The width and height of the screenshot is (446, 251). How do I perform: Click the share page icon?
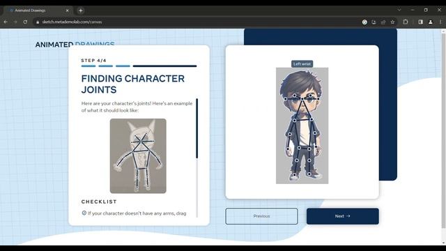click(383, 22)
